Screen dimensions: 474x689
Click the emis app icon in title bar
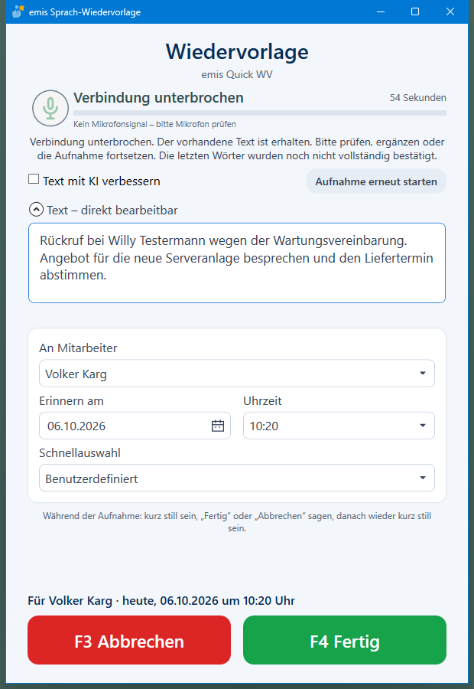coord(18,11)
